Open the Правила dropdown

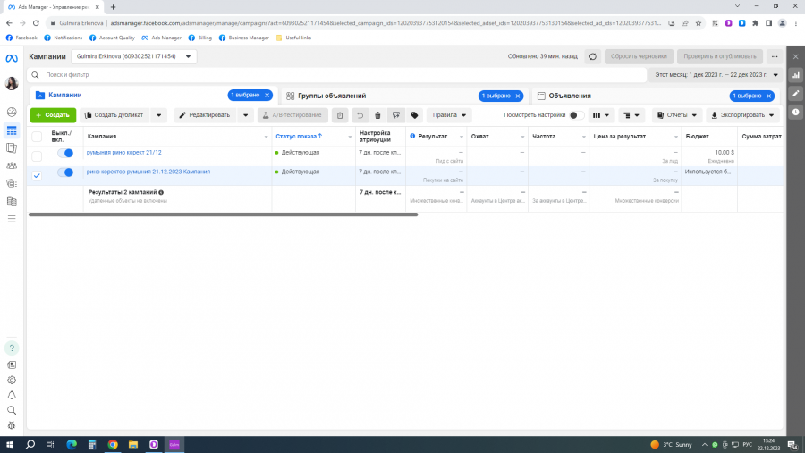click(449, 115)
